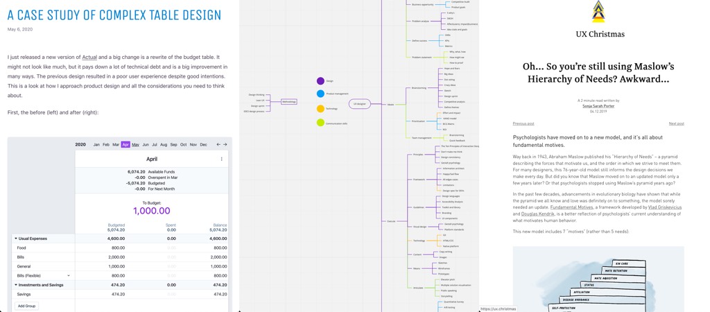Open the Previous post link
This screenshot has width=710, height=312.
click(523, 123)
